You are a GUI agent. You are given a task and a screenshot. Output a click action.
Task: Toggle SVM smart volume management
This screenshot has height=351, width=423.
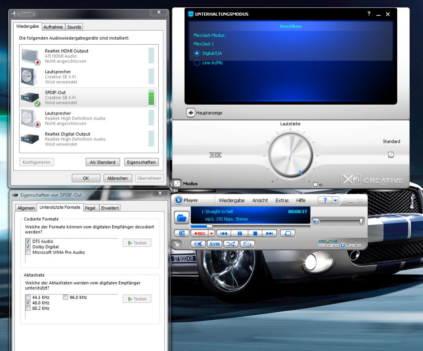(214, 244)
